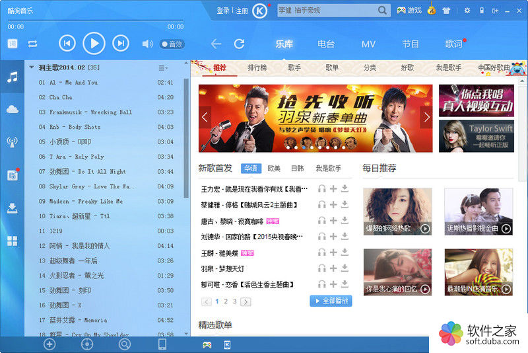Open the cloud music sidebar icon
Screen dimensions: 528x353
click(12, 109)
